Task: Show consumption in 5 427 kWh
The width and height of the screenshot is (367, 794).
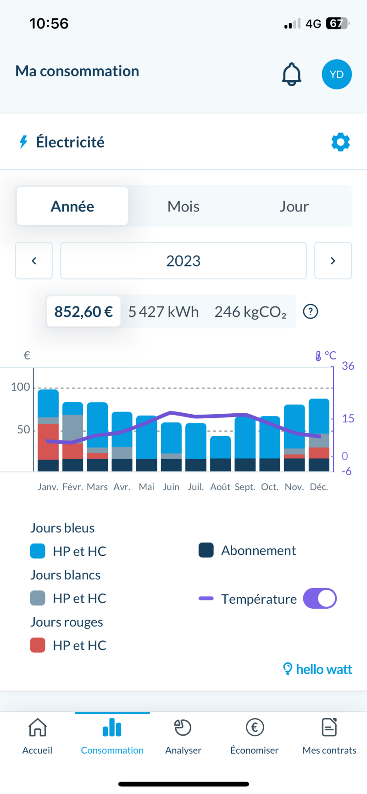Action: coord(164,312)
